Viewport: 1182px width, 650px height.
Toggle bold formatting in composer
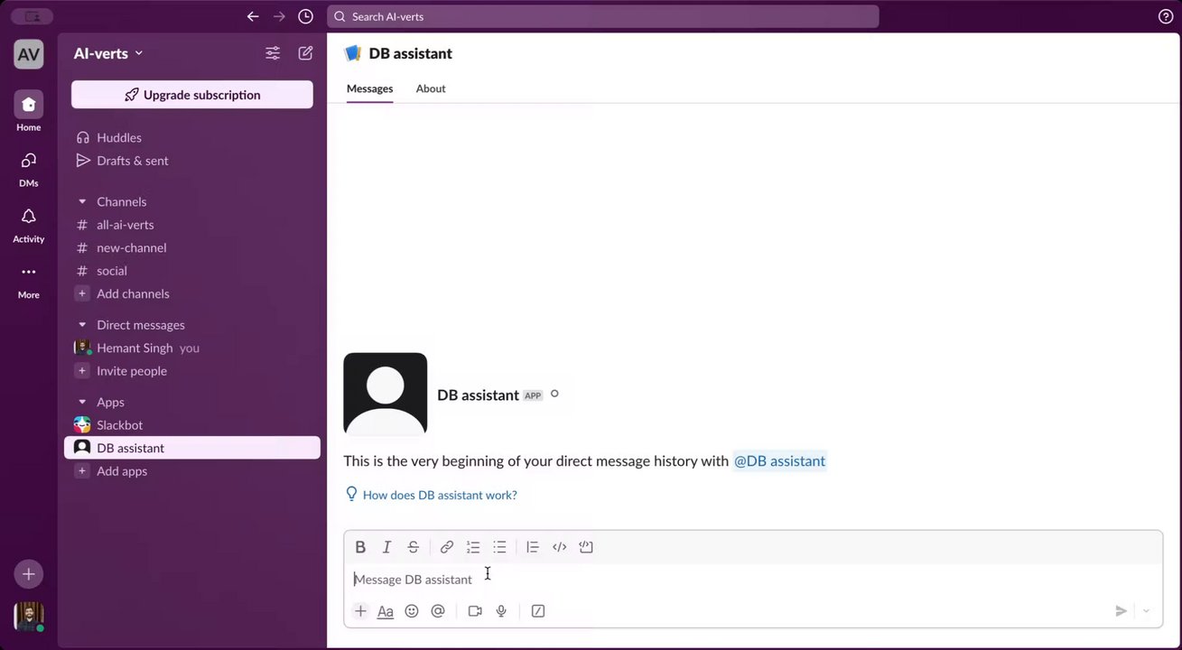[x=360, y=547]
